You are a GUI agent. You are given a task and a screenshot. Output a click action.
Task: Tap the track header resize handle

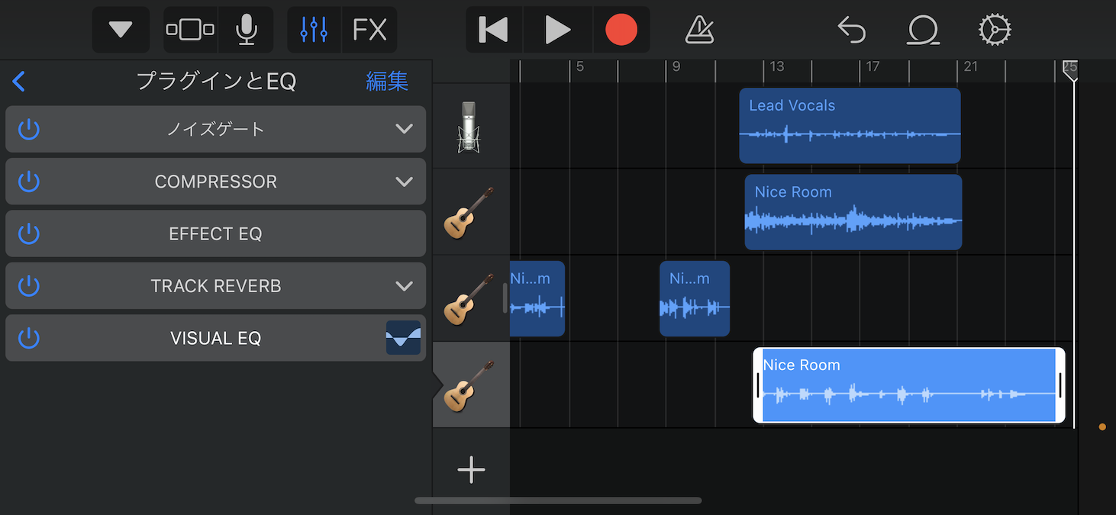pyautogui.click(x=505, y=298)
